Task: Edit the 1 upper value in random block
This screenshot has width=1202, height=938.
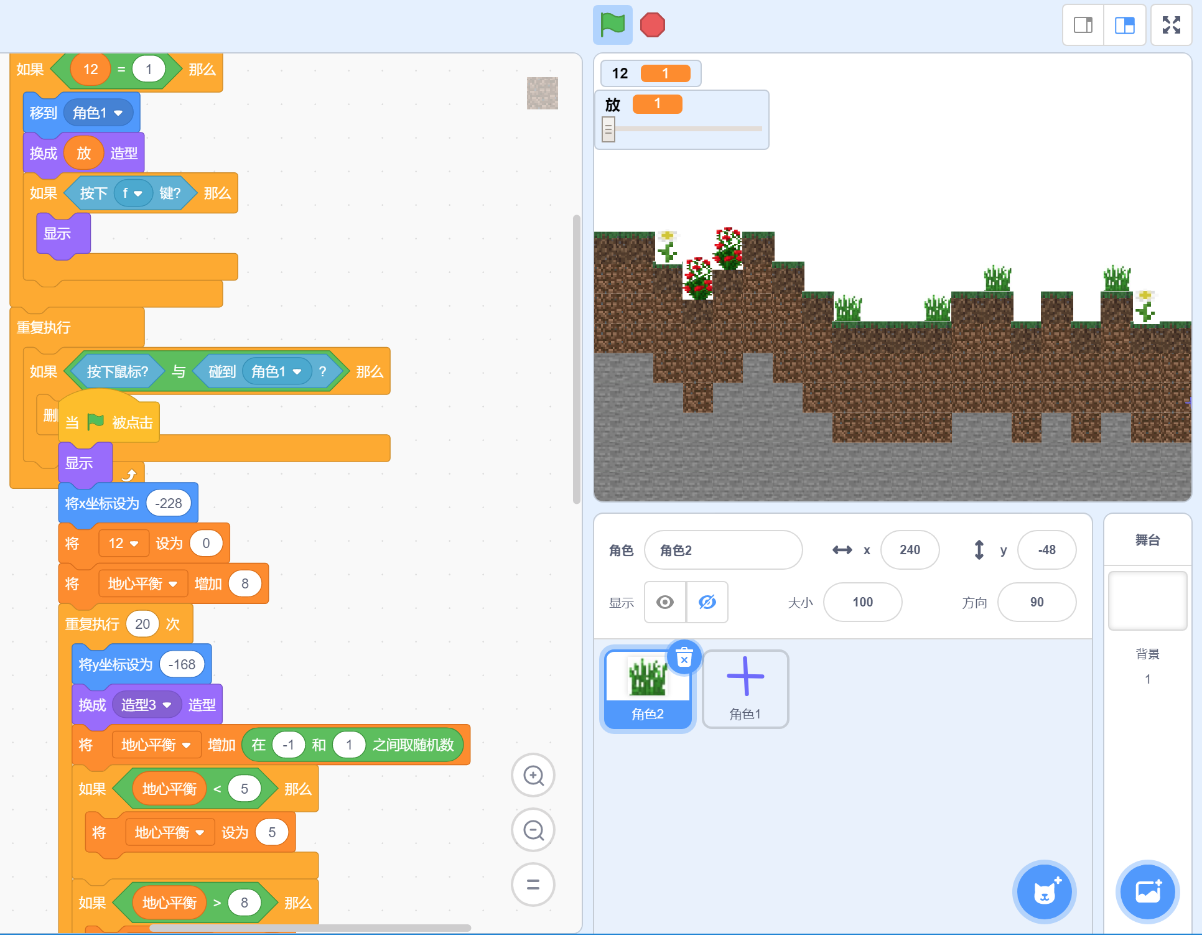Action: pyautogui.click(x=349, y=745)
